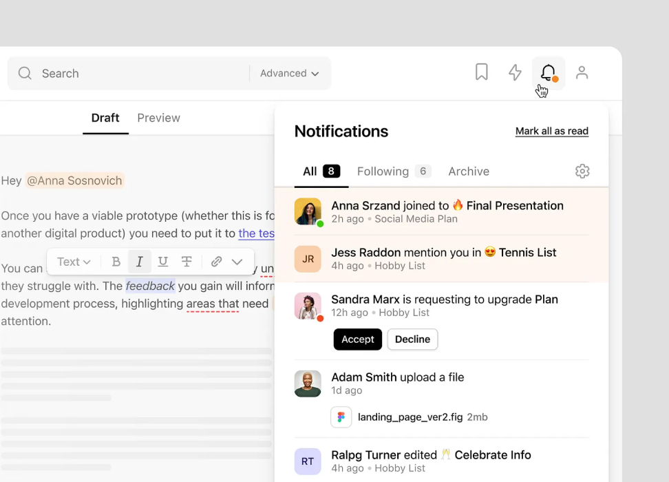This screenshot has width=669, height=482.
Task: Click the highlighted word feedback in draft
Action: tap(150, 286)
